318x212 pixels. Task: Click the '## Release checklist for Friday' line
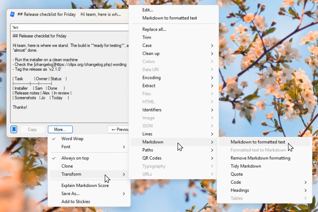tap(40, 36)
